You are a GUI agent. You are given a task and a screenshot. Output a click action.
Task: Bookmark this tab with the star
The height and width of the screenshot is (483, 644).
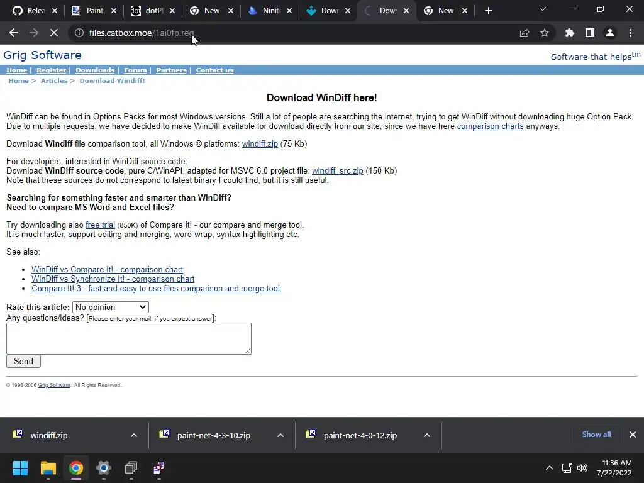tap(545, 33)
